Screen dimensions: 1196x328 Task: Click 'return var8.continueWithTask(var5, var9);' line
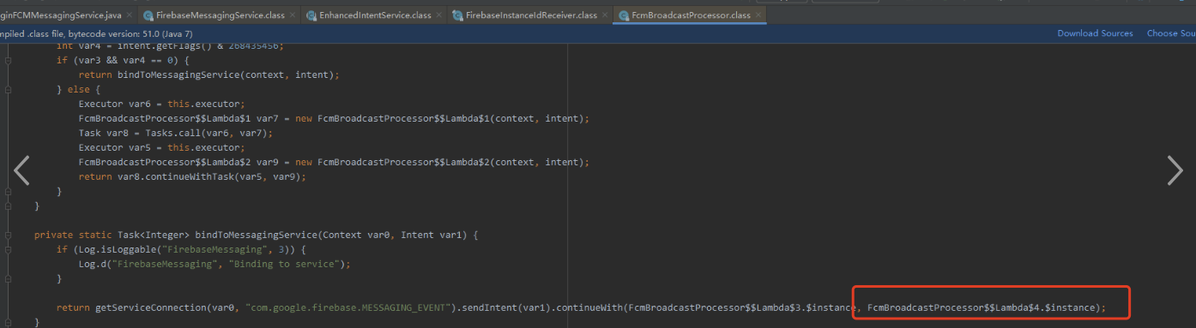(192, 176)
